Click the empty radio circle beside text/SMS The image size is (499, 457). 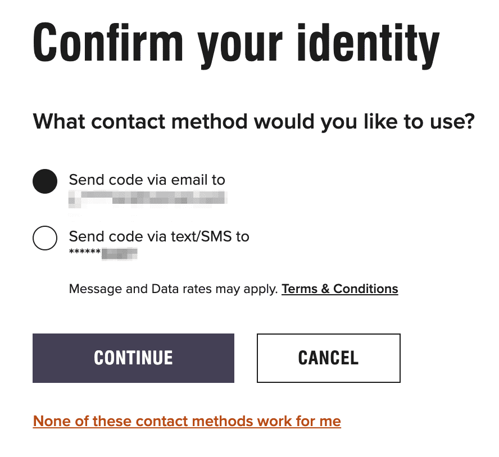[45, 239]
